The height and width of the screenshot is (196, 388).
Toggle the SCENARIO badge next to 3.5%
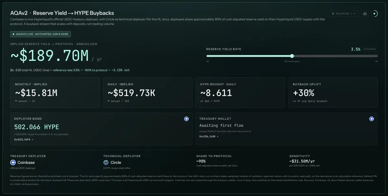(x=370, y=49)
